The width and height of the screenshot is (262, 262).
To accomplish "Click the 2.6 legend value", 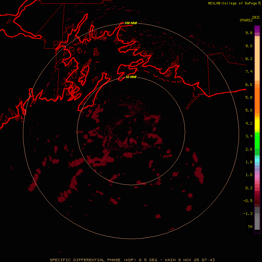I will pyautogui.click(x=249, y=149).
